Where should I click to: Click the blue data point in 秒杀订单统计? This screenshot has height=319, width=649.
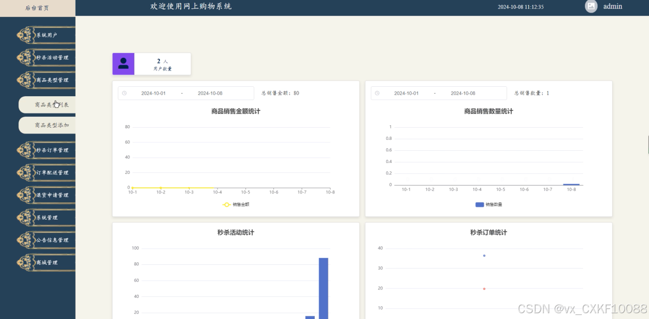[x=484, y=256]
